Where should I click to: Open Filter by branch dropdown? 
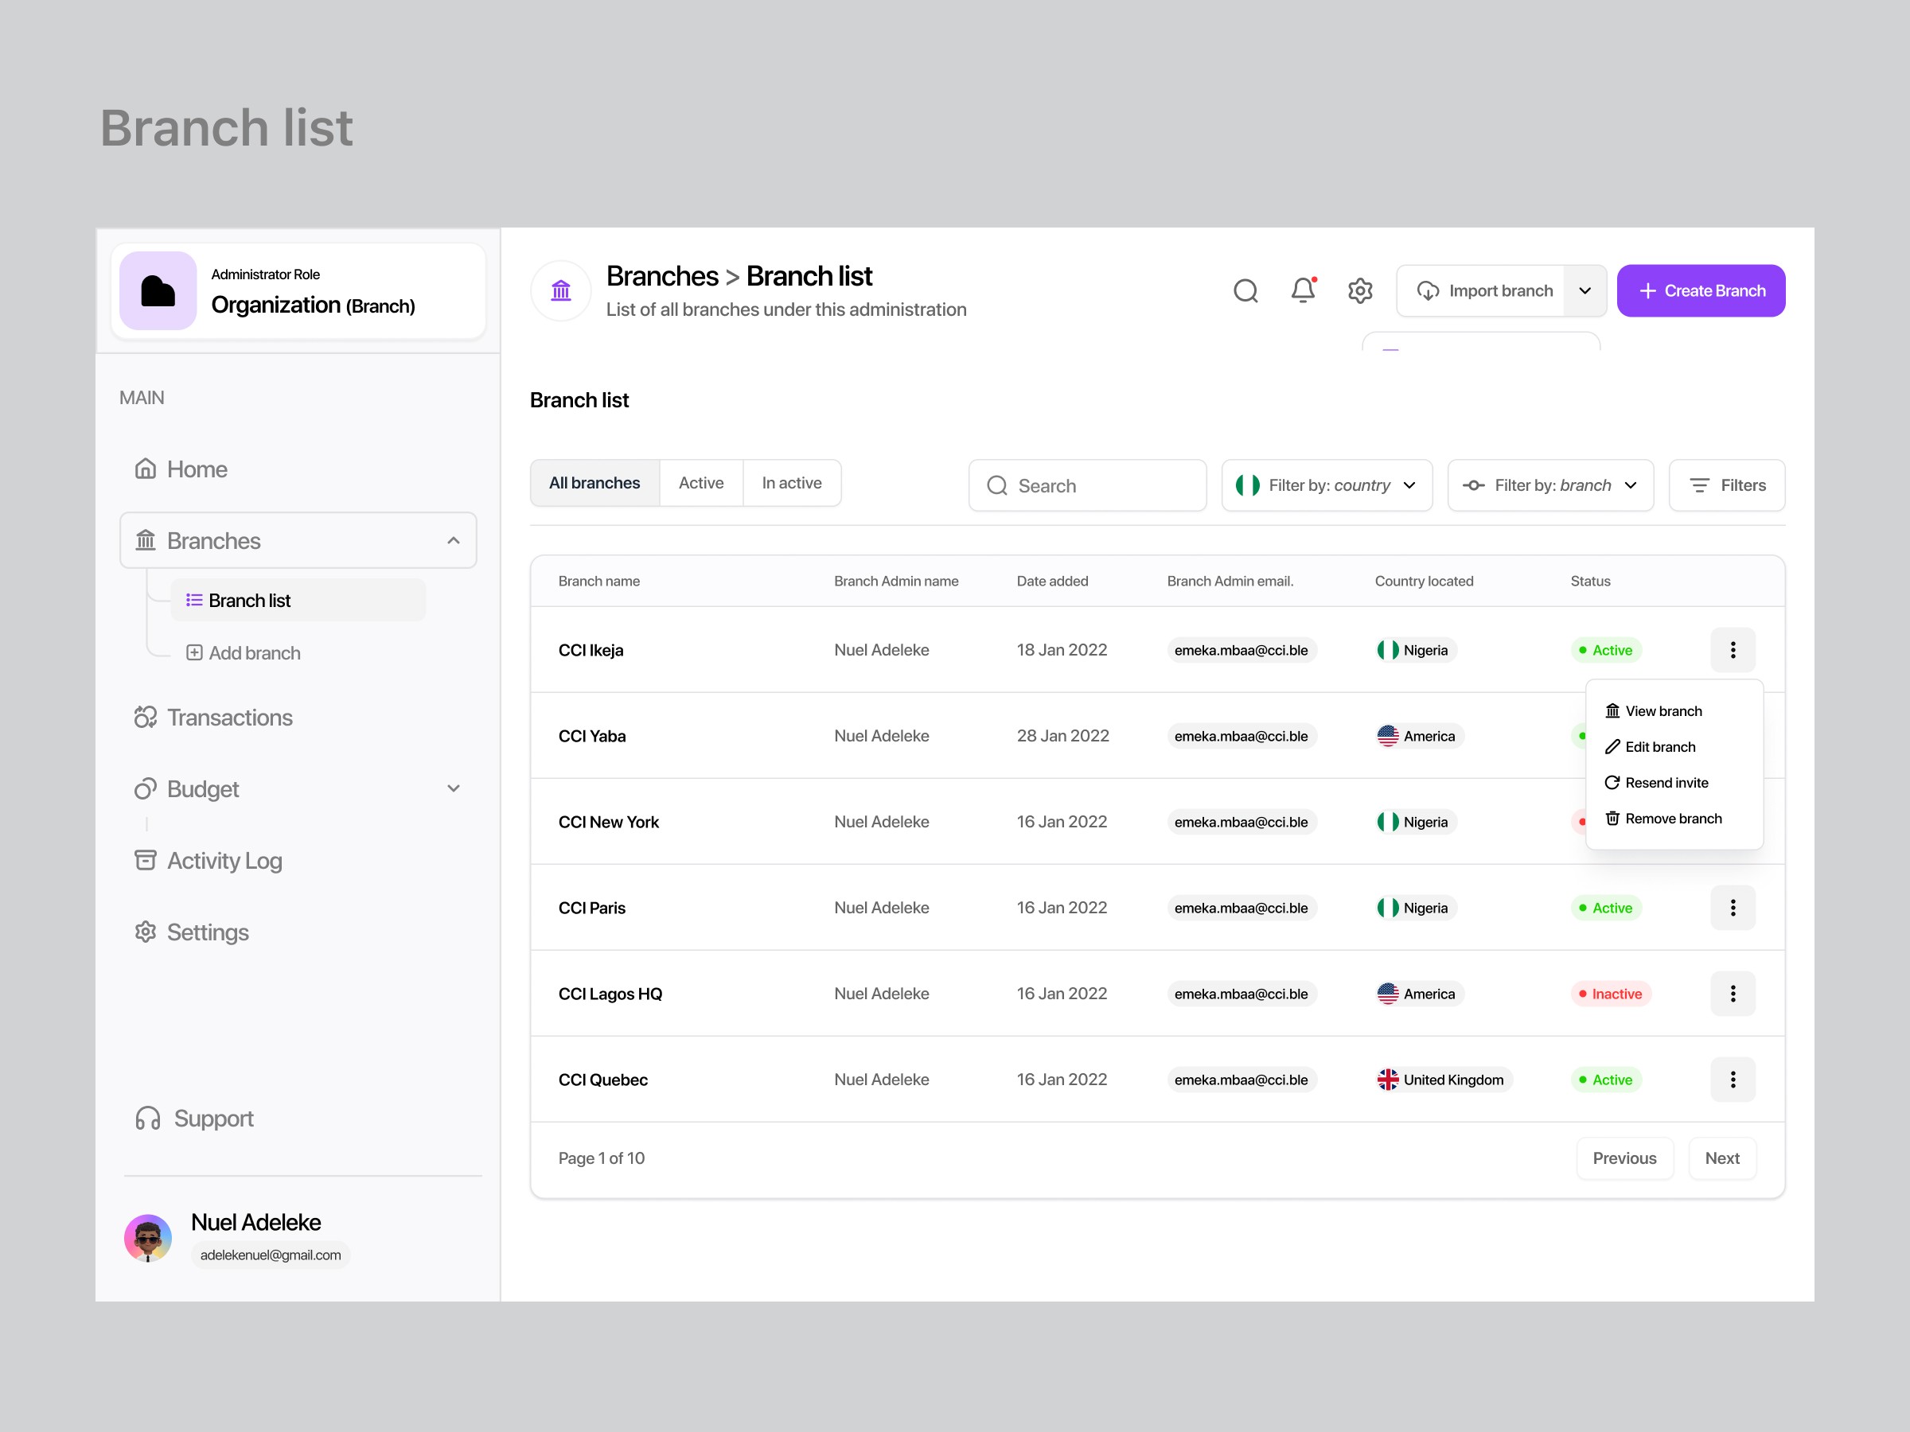(x=1550, y=485)
